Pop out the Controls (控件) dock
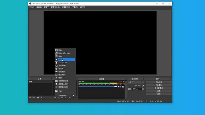This screenshot has width=205, height=115. tap(171, 79)
